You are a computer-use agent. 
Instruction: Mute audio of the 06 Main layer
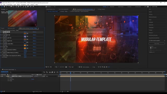tap(2, 76)
